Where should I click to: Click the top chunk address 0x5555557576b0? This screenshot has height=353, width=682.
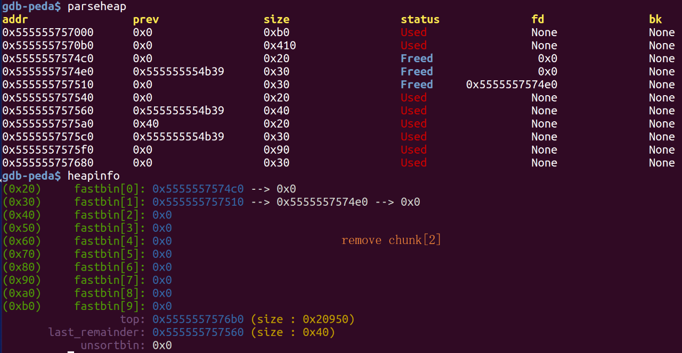(198, 320)
